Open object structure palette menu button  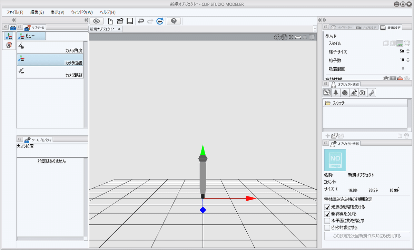click(x=326, y=84)
